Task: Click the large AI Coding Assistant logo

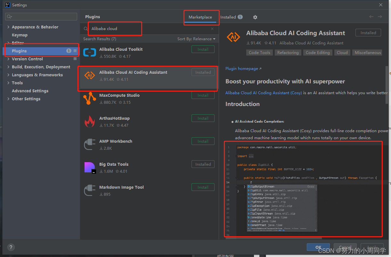Action: click(233, 37)
